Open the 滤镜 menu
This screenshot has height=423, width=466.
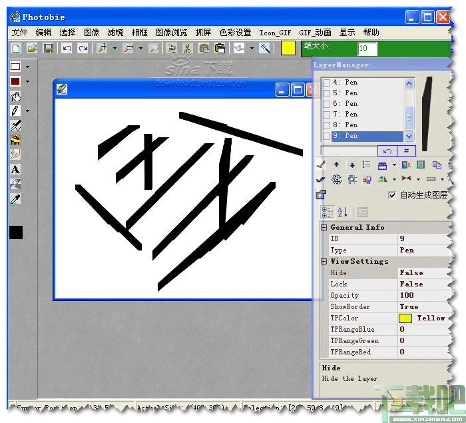click(x=115, y=33)
